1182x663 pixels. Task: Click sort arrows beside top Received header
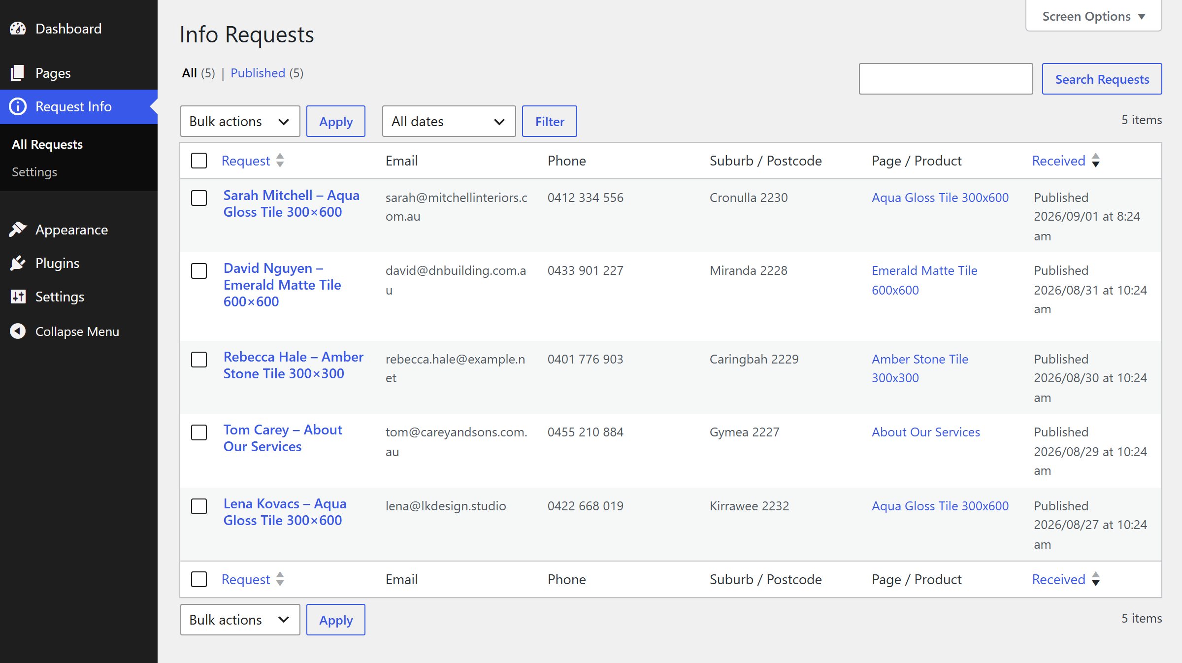click(x=1095, y=161)
